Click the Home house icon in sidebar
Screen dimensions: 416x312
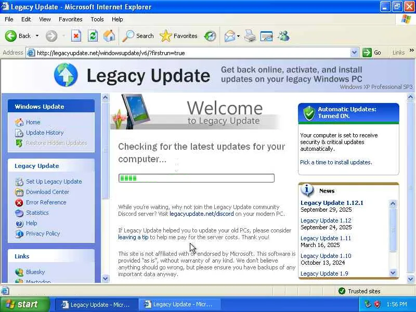pyautogui.click(x=19, y=122)
